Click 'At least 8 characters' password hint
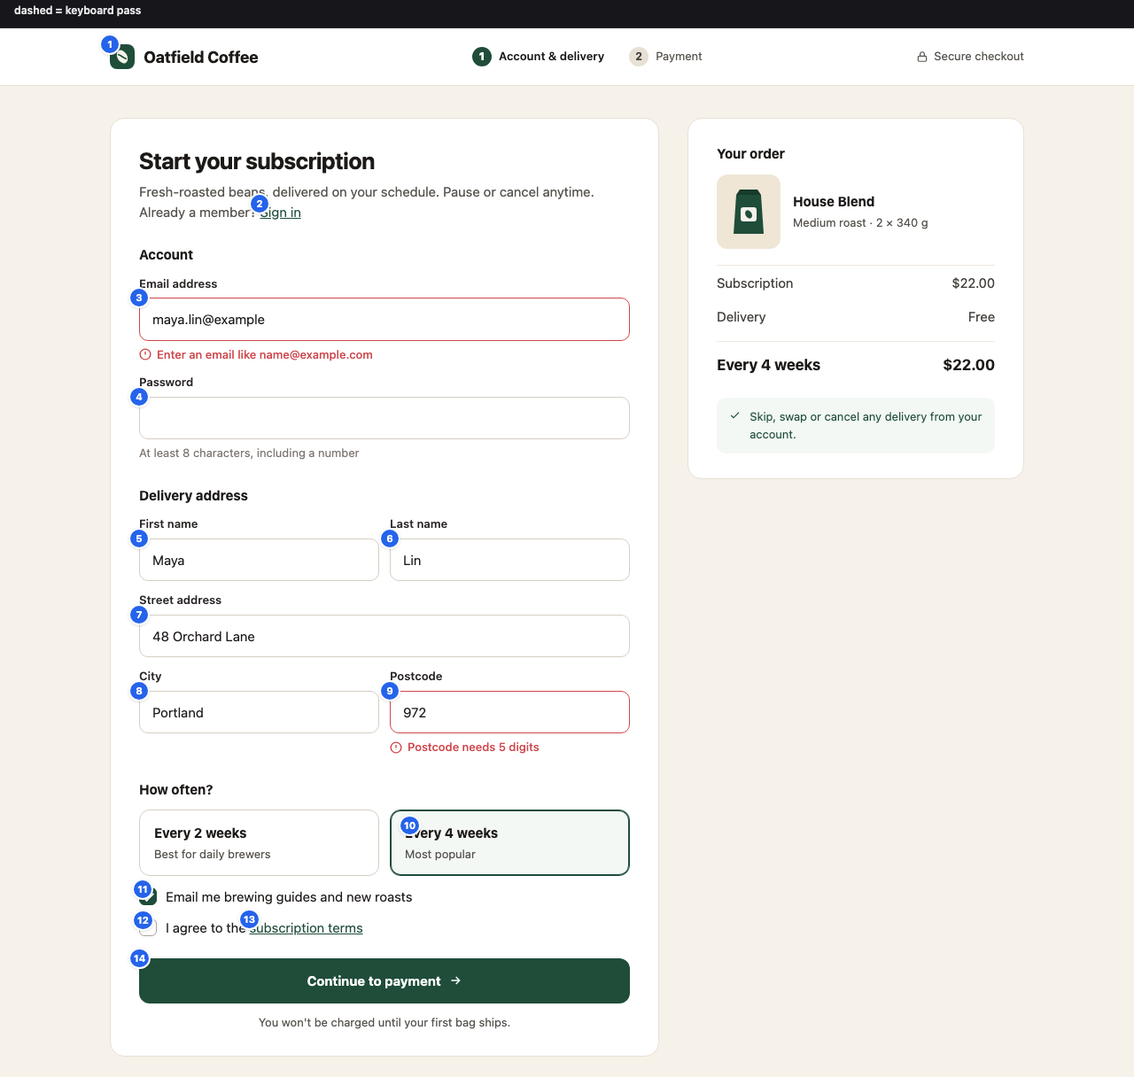 point(249,453)
